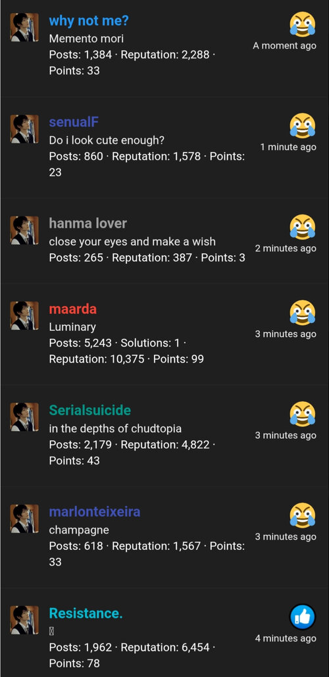Click the laughing emoji reaction next to senualF
This screenshot has width=329, height=677.
[302, 126]
